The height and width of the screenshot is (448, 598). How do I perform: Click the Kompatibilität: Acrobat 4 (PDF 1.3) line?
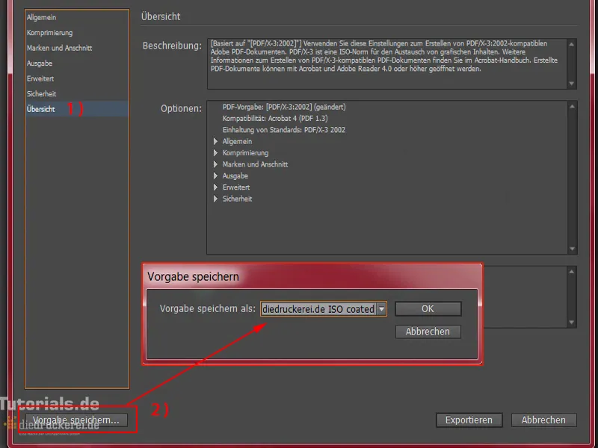point(275,119)
